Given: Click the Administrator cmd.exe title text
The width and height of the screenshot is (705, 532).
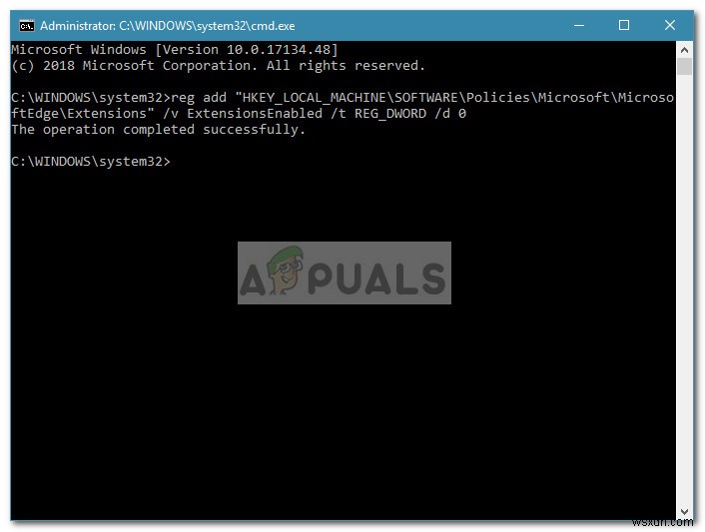Looking at the screenshot, I should [x=167, y=26].
